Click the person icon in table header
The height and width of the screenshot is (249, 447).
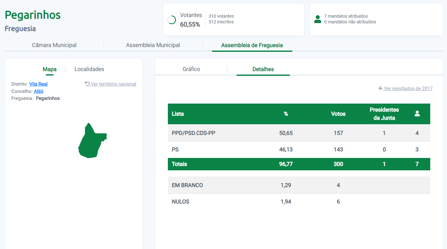point(417,114)
